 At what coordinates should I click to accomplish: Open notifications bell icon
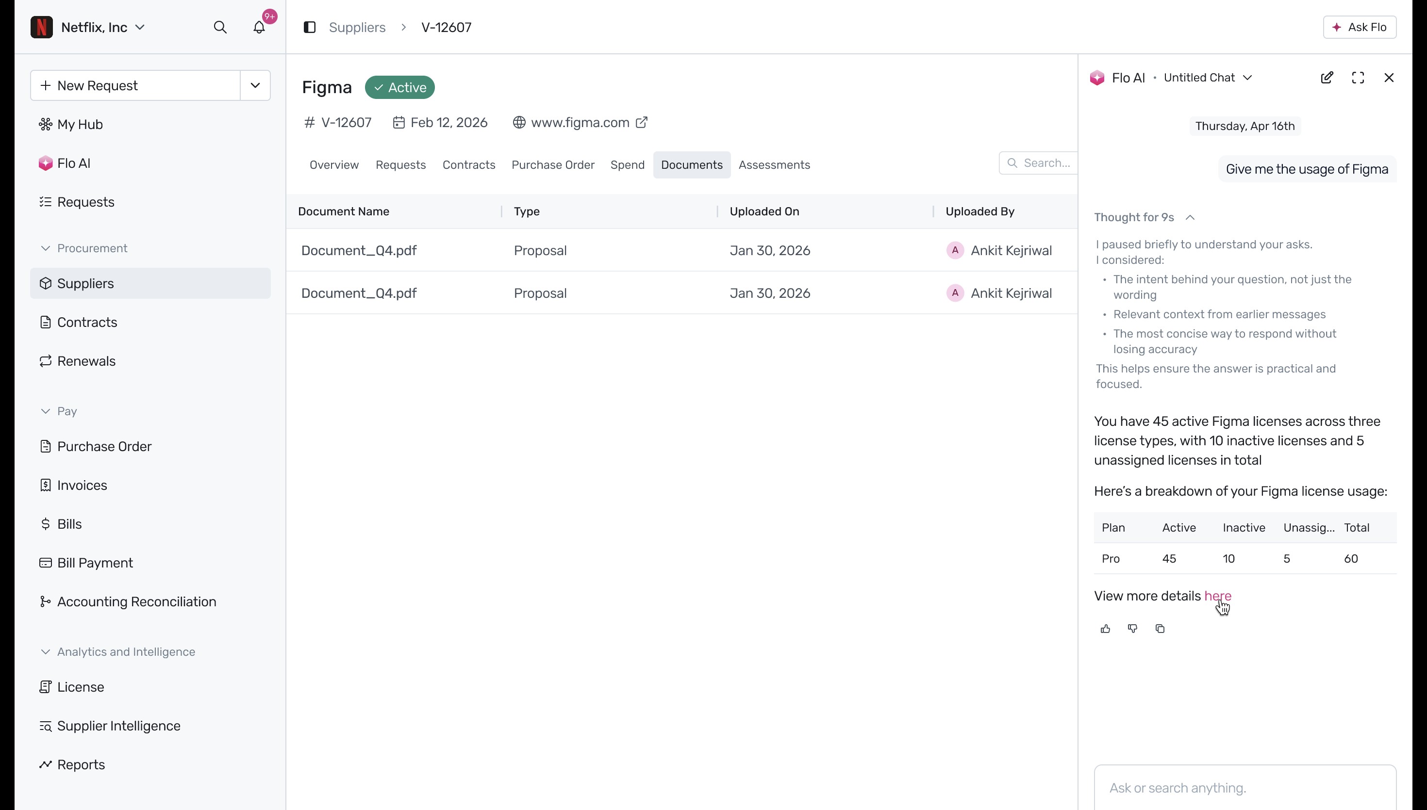pyautogui.click(x=259, y=27)
